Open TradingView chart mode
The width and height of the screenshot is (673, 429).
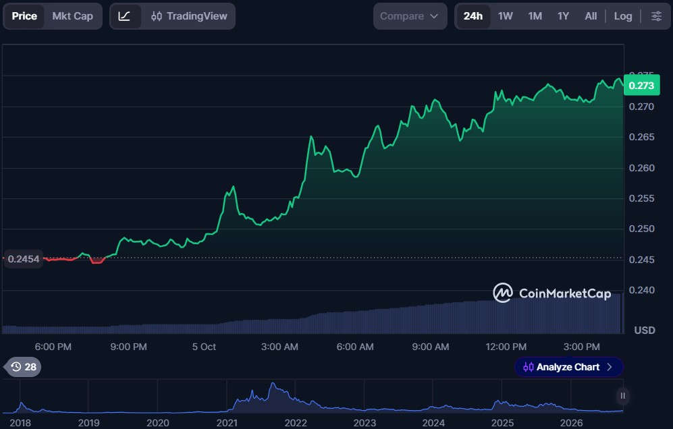click(189, 16)
